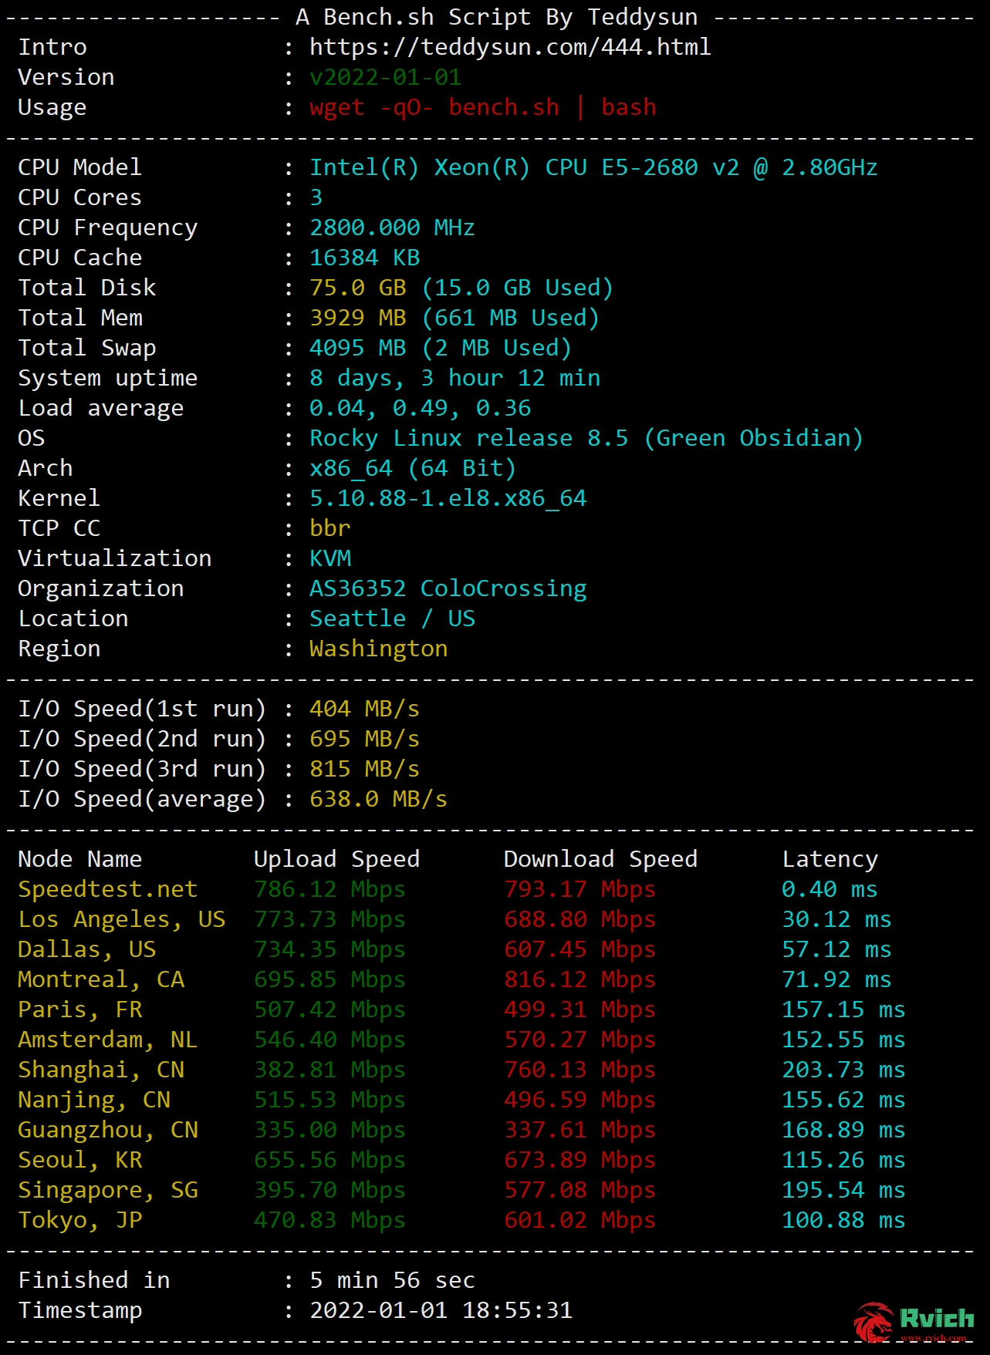Click the Singapore, SG node name
This screenshot has height=1355, width=990.
pyautogui.click(x=107, y=1190)
